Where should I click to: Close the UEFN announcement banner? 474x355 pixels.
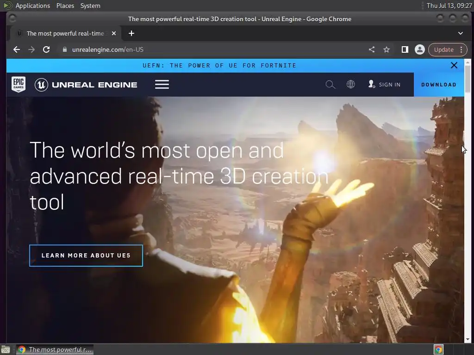tap(454, 65)
